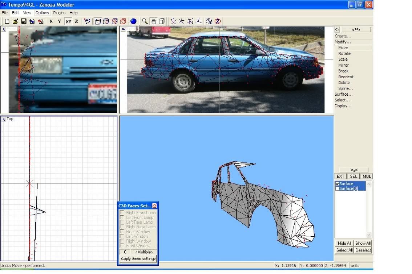Click the red Z logo icon
The width and height of the screenshot is (412, 274).
(x=218, y=21)
